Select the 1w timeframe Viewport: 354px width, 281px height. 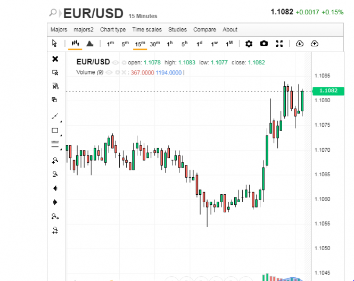tap(214, 44)
